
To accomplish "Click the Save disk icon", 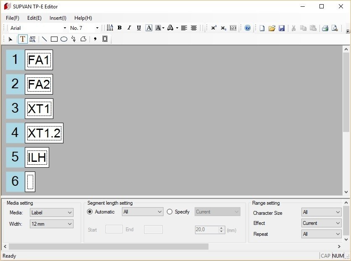I will coord(282,28).
